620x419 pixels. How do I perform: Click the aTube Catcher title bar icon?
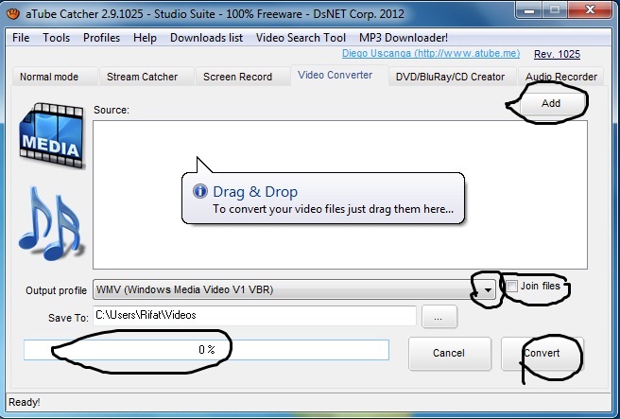pos(13,13)
